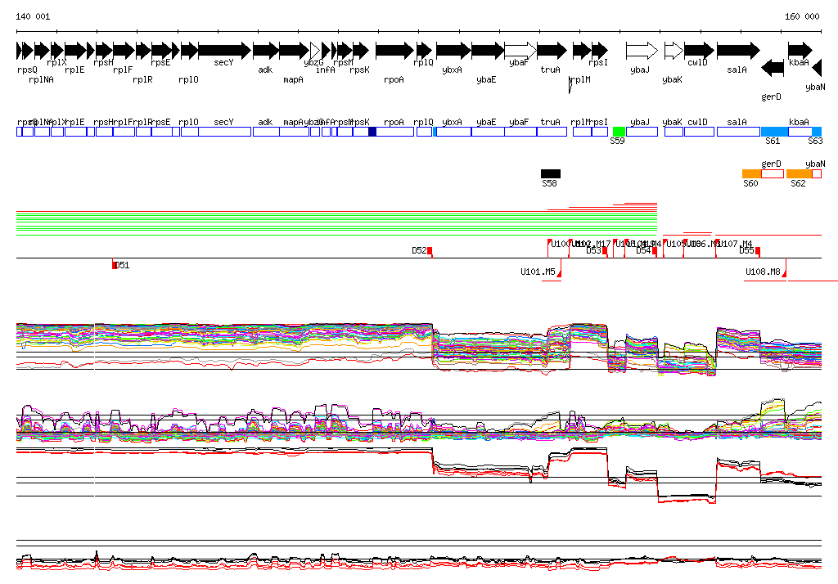Select the blue-outlined truA box
Viewport: 838px width, 584px height.
[x=552, y=132]
